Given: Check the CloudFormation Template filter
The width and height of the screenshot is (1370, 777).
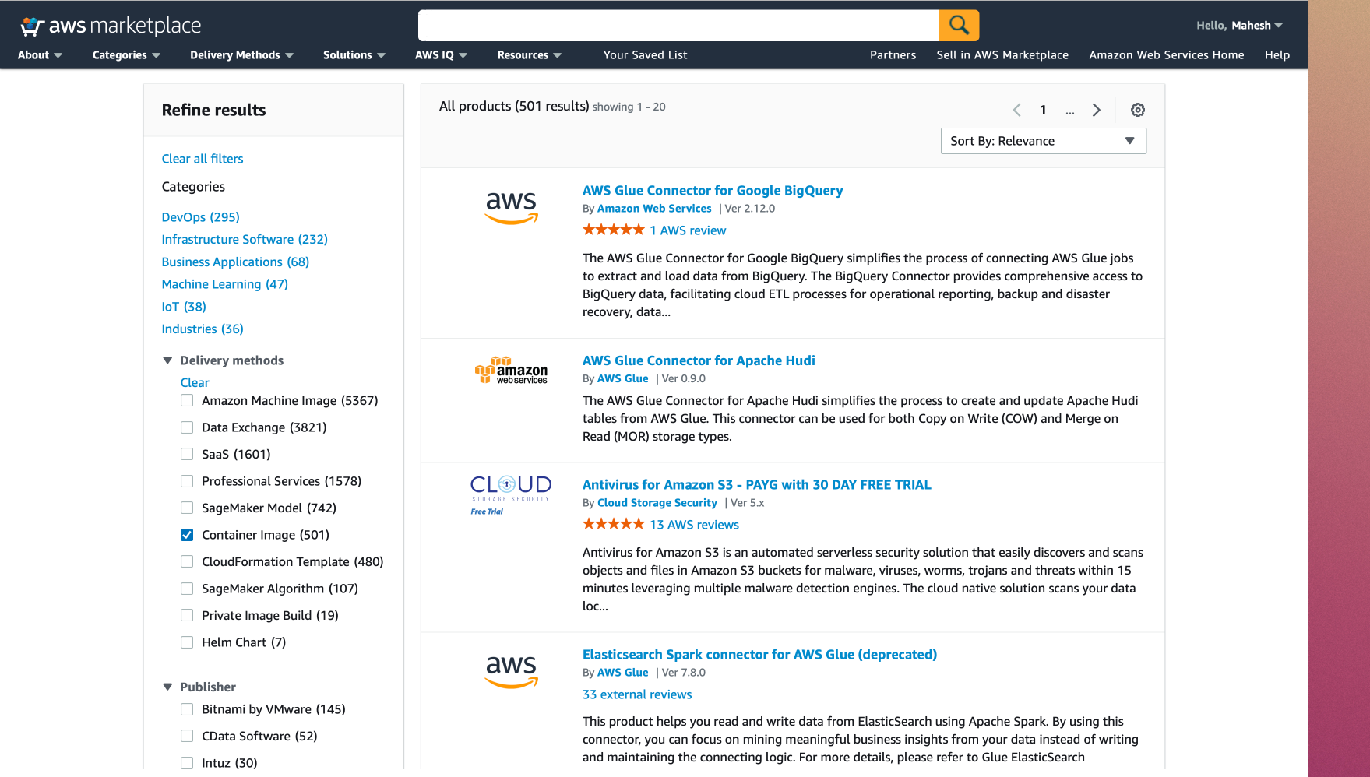Looking at the screenshot, I should (187, 561).
